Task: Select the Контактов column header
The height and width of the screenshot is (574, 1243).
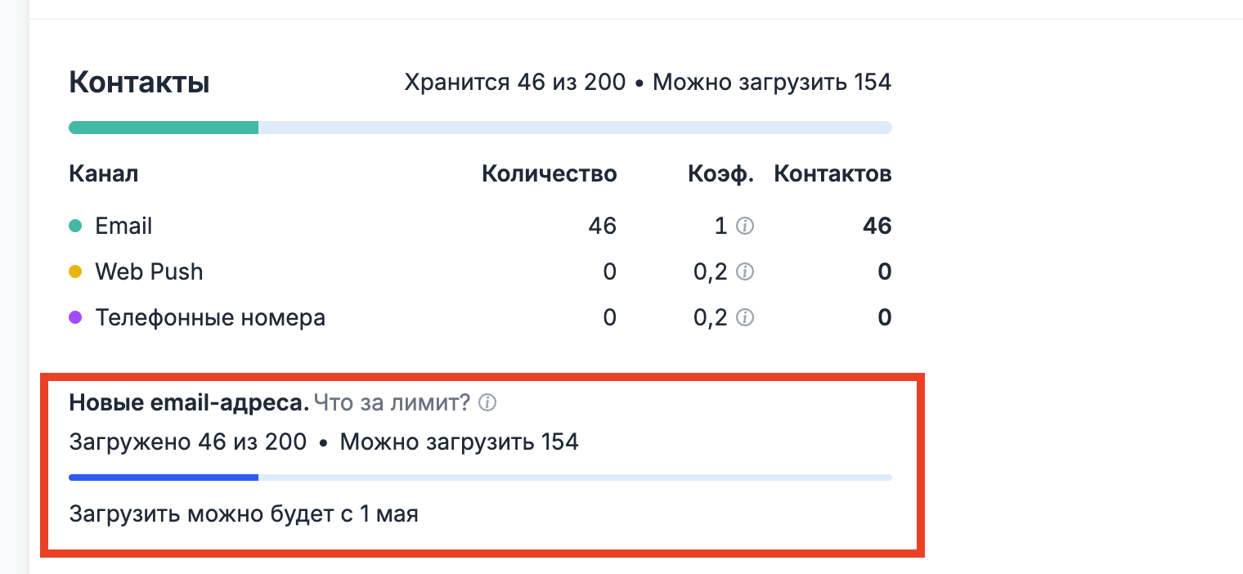Action: click(x=832, y=173)
